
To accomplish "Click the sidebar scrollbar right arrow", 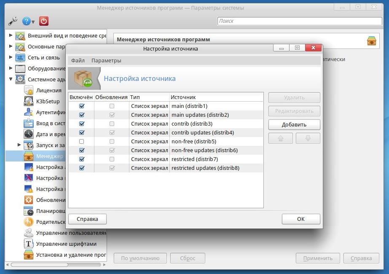I will (x=105, y=265).
